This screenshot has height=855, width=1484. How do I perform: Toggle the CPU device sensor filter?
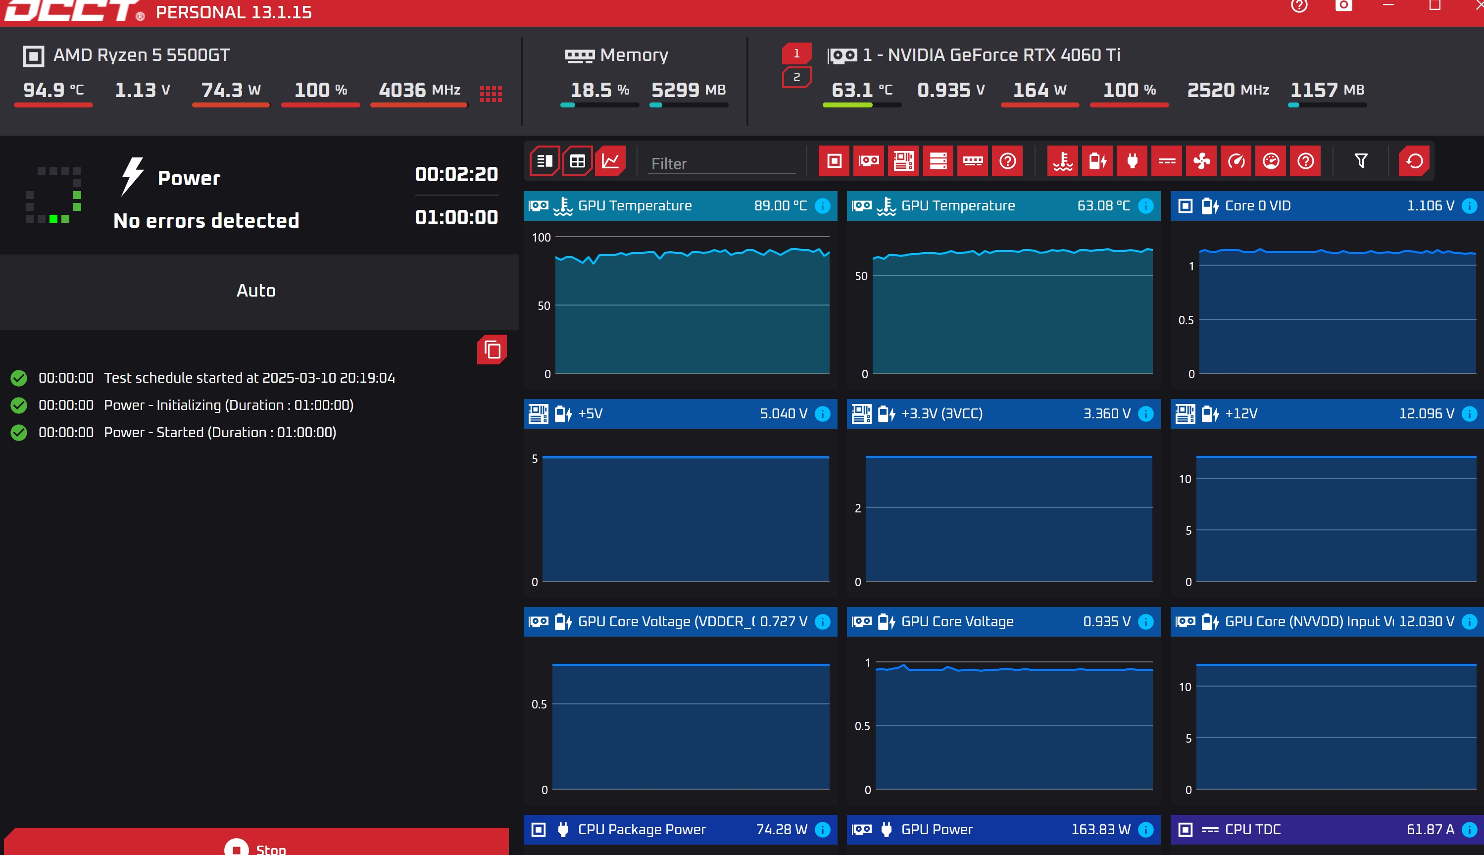point(834,161)
